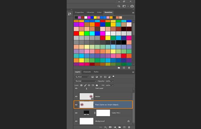This screenshot has height=129, width=201.
Task: Switch to the Libraries tab
Action: coord(90,12)
